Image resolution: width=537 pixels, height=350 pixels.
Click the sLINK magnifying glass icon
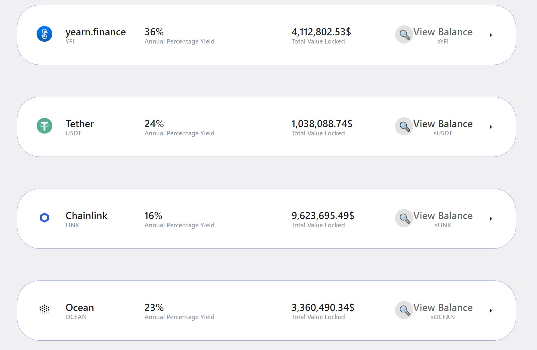click(404, 218)
